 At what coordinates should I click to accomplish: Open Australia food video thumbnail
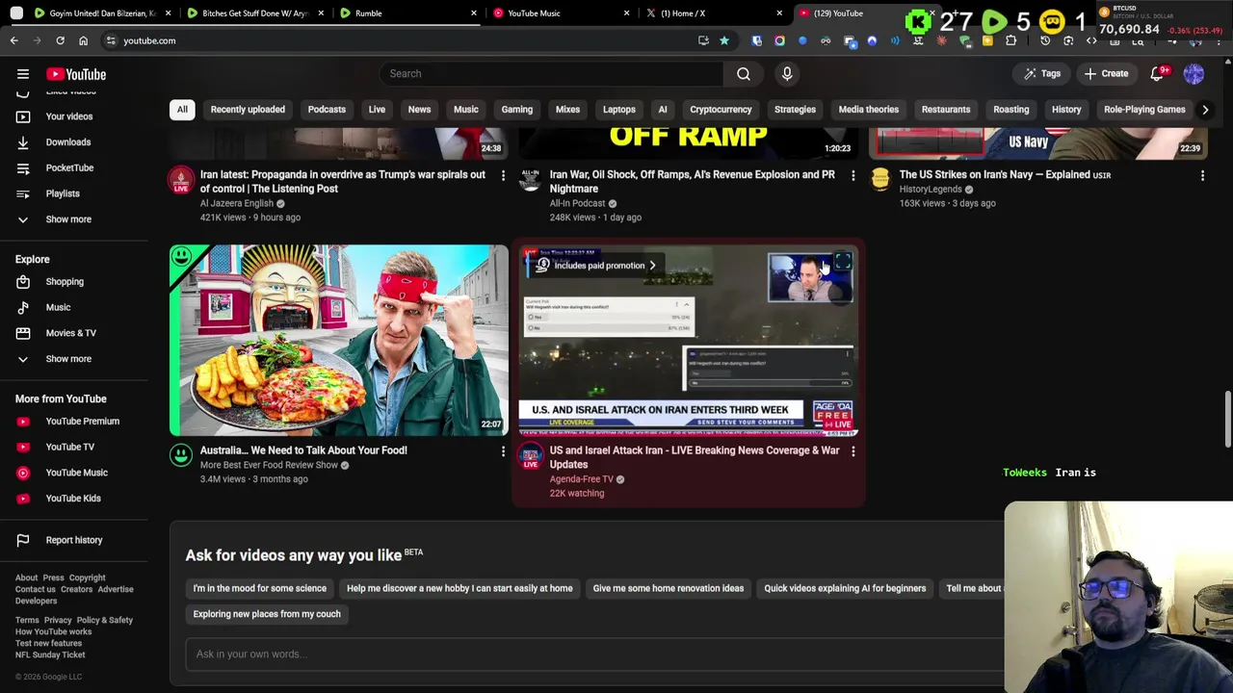pyautogui.click(x=339, y=340)
